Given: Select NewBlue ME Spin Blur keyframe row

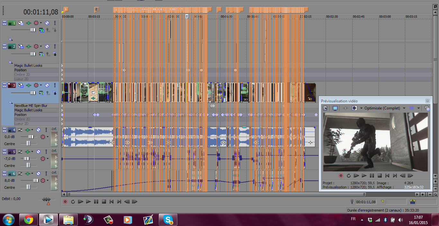Looking at the screenshot, I should pos(36,106).
